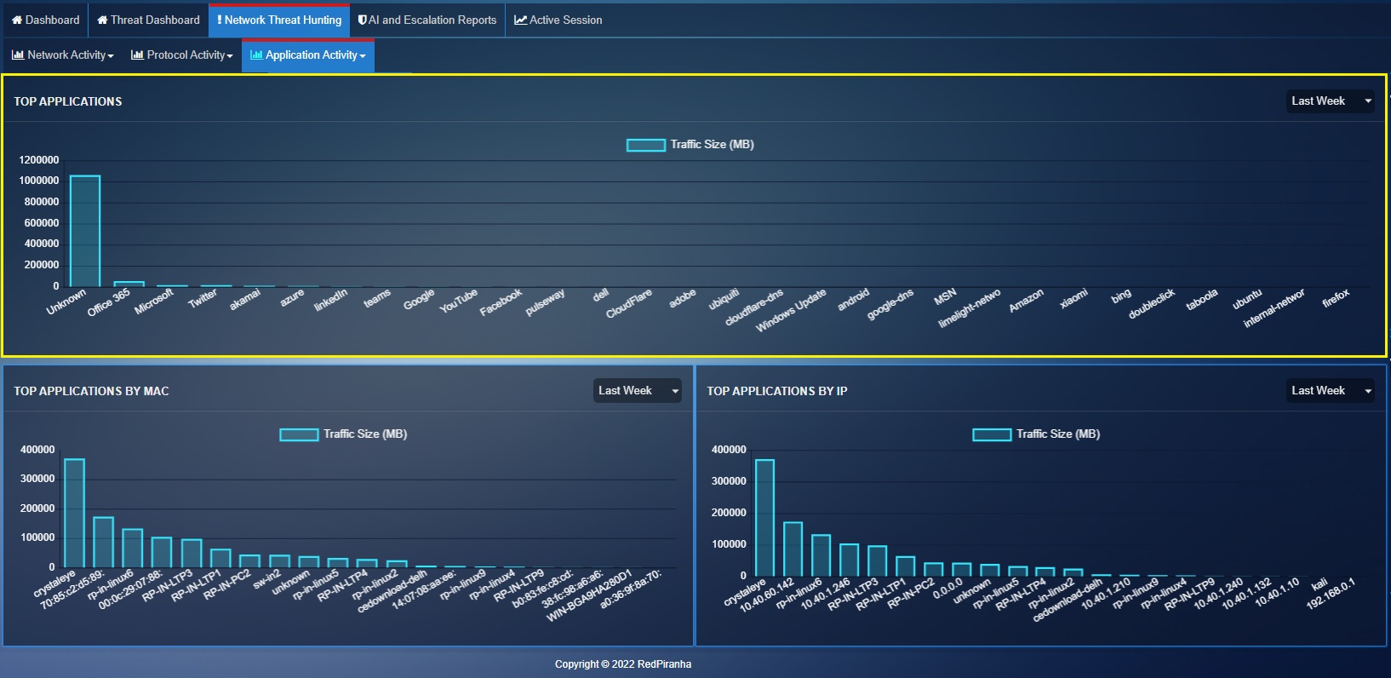
Task: Click the home icon beside Dashboard
Action: pos(17,20)
